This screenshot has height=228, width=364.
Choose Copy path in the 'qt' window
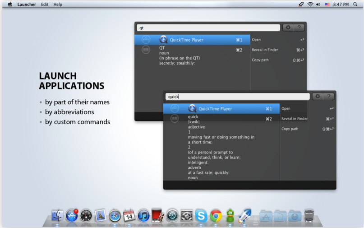pyautogui.click(x=278, y=60)
